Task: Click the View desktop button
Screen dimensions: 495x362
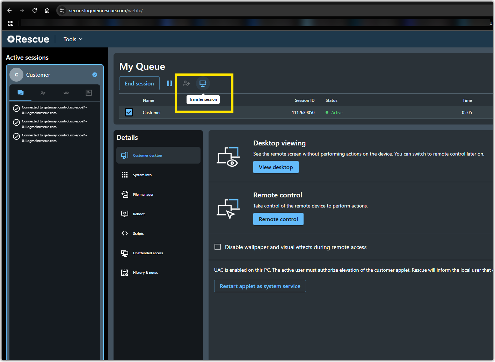Action: point(276,167)
